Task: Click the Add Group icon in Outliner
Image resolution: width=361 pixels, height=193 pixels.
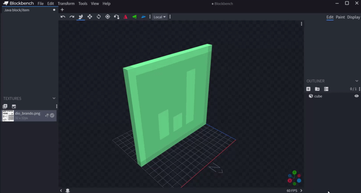Action: pos(317,89)
